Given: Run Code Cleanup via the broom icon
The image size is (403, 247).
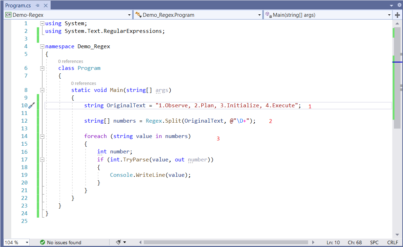Looking at the screenshot, I should pos(118,242).
